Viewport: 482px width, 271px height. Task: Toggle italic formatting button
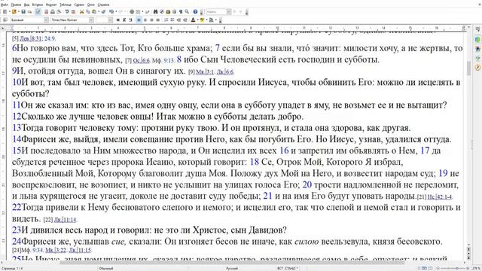(124, 20)
